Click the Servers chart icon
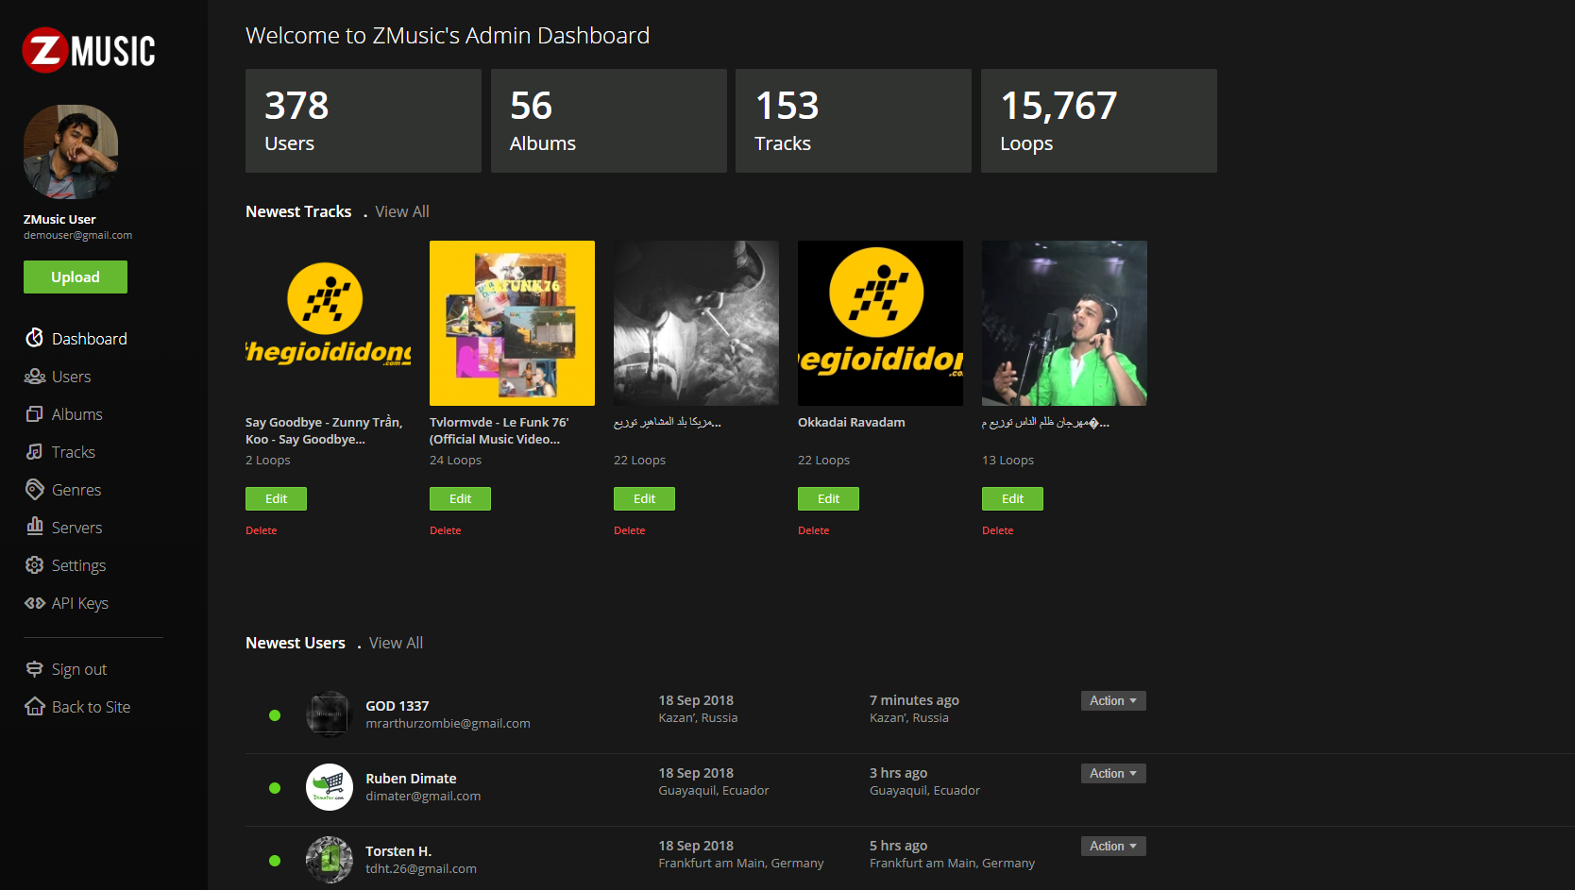 [35, 527]
